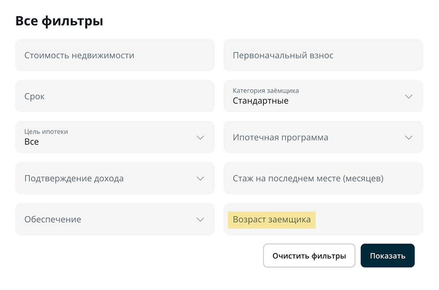Click the Все фильтры heading
Viewport: 439px width, 290px height.
pyautogui.click(x=59, y=21)
